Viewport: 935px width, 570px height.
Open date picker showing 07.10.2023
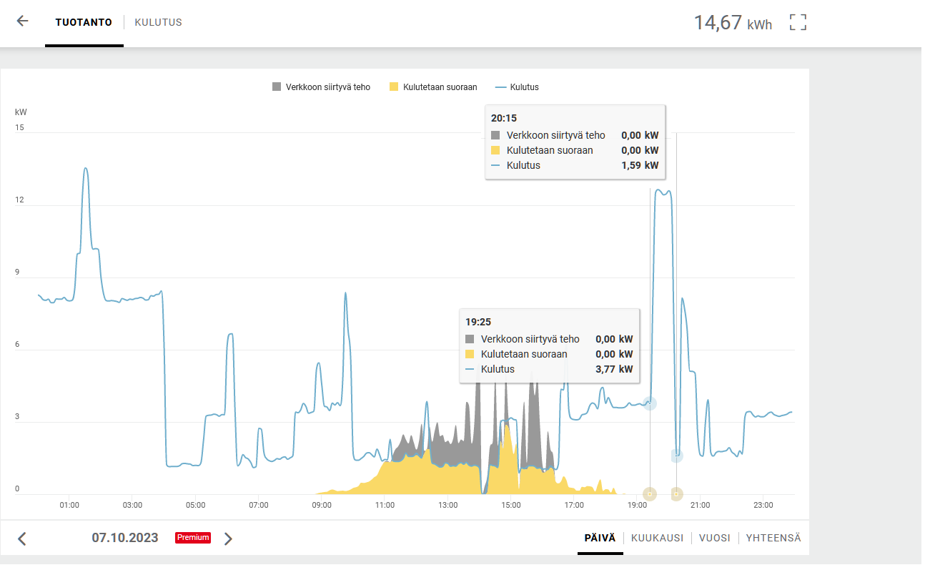125,538
